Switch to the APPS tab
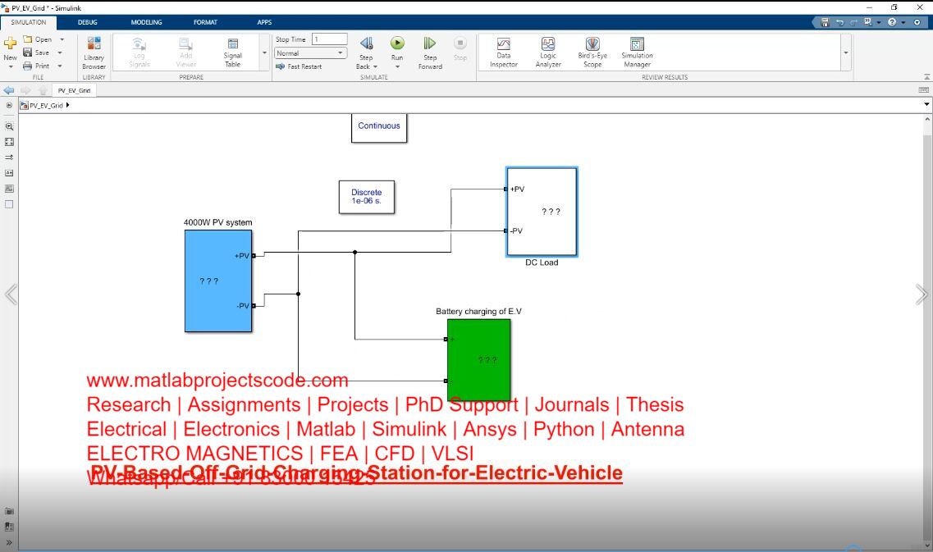Image resolution: width=933 pixels, height=552 pixels. pyautogui.click(x=264, y=22)
